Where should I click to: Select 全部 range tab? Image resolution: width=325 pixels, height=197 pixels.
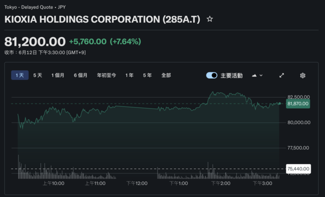point(166,76)
